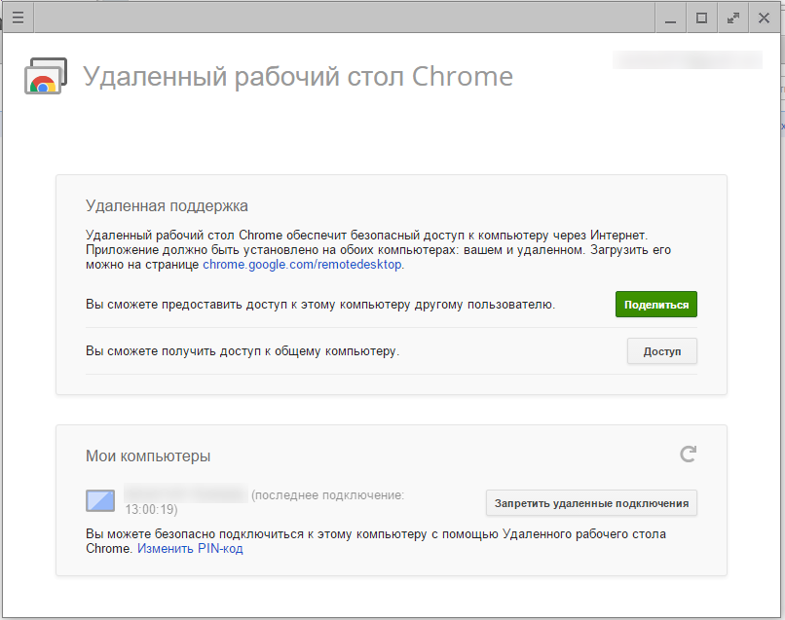Click the Мои компьютеры heading

pyautogui.click(x=148, y=456)
